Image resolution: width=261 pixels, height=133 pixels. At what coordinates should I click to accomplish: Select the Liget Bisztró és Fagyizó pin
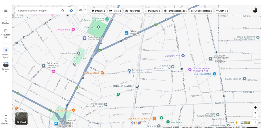tap(154, 119)
